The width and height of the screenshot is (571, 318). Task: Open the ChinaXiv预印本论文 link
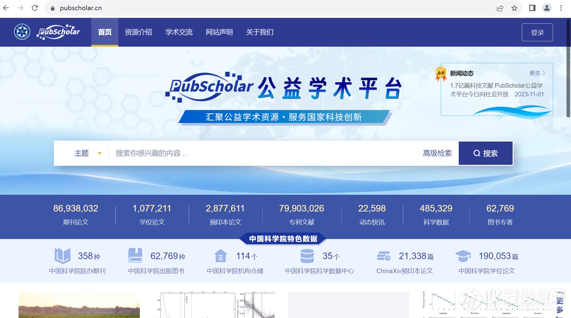click(x=405, y=271)
